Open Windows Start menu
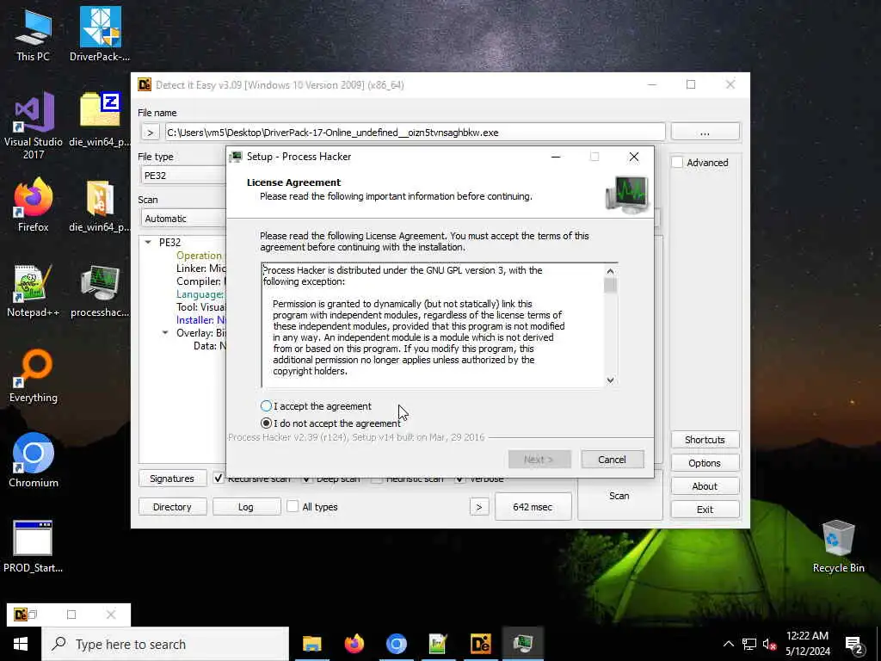The image size is (881, 661). point(21,644)
